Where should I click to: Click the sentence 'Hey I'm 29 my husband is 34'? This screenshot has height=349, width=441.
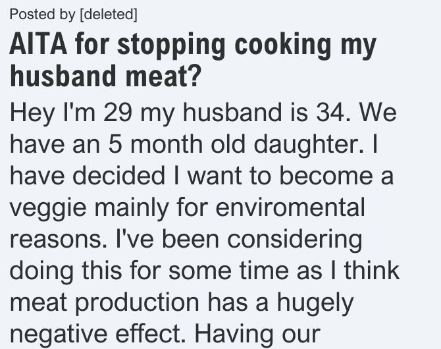[178, 113]
